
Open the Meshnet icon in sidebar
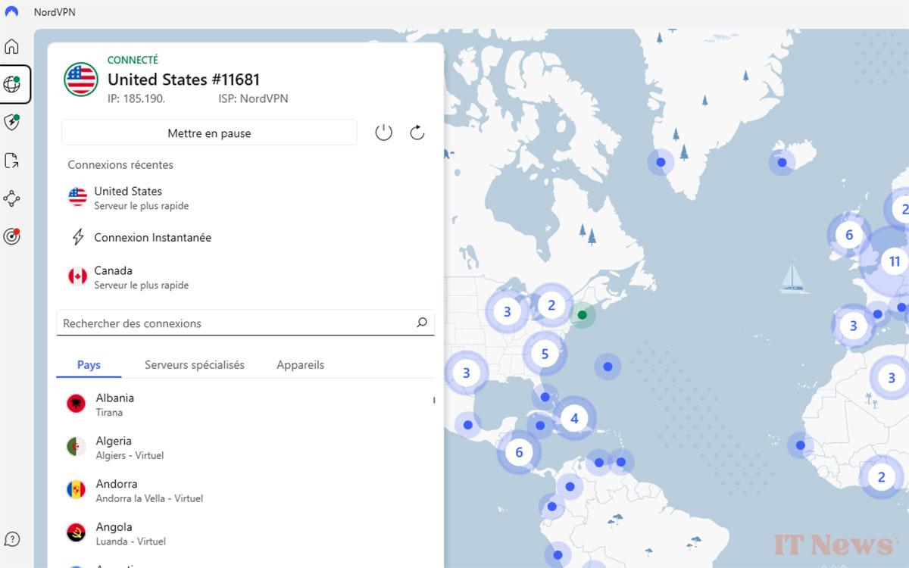tap(11, 198)
